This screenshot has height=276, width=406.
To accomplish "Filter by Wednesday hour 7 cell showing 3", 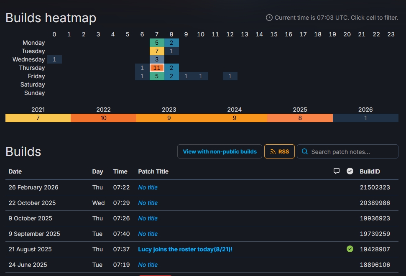I will click(157, 59).
